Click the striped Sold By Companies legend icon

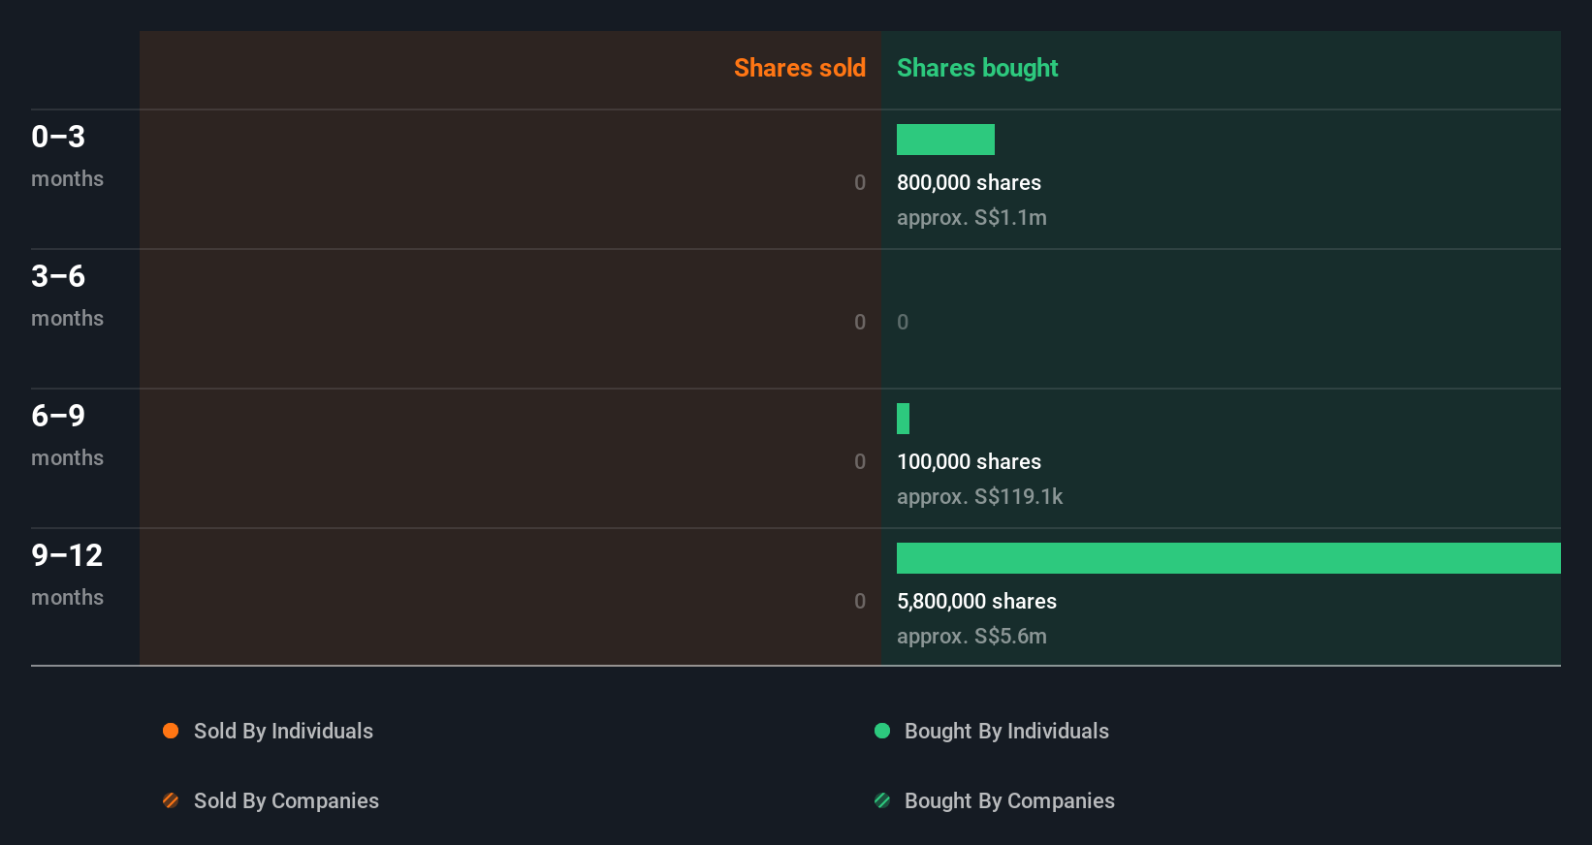coord(171,800)
